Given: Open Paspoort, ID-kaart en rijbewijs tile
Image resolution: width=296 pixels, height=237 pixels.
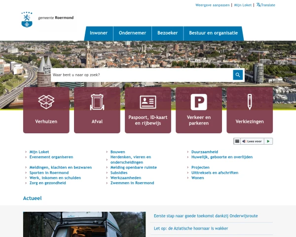Looking at the screenshot, I should pos(148,110).
